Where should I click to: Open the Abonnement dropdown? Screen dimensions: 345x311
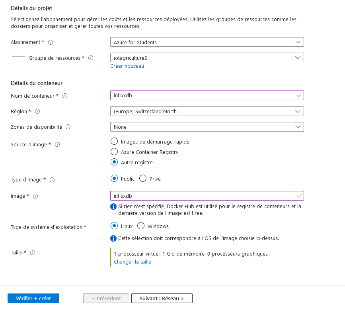(207, 42)
